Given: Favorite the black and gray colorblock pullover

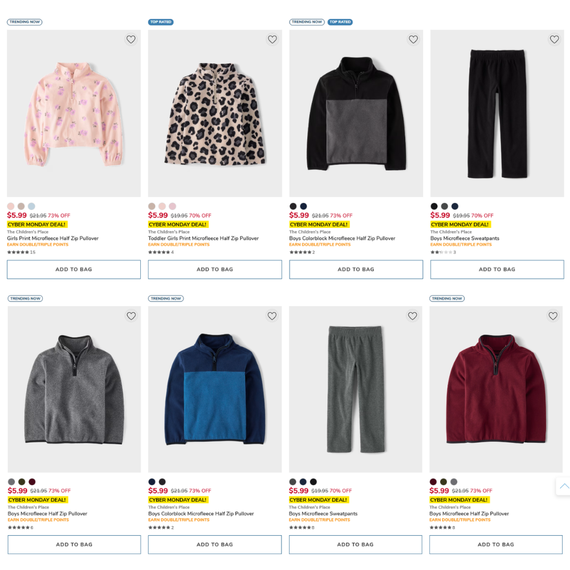Looking at the screenshot, I should [413, 40].
